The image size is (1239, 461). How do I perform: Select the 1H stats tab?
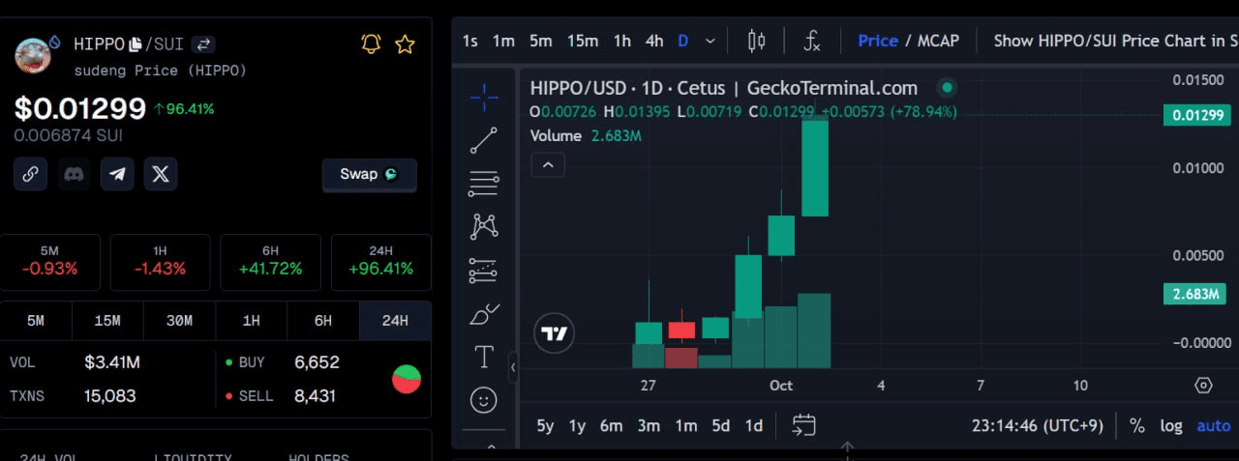click(251, 321)
